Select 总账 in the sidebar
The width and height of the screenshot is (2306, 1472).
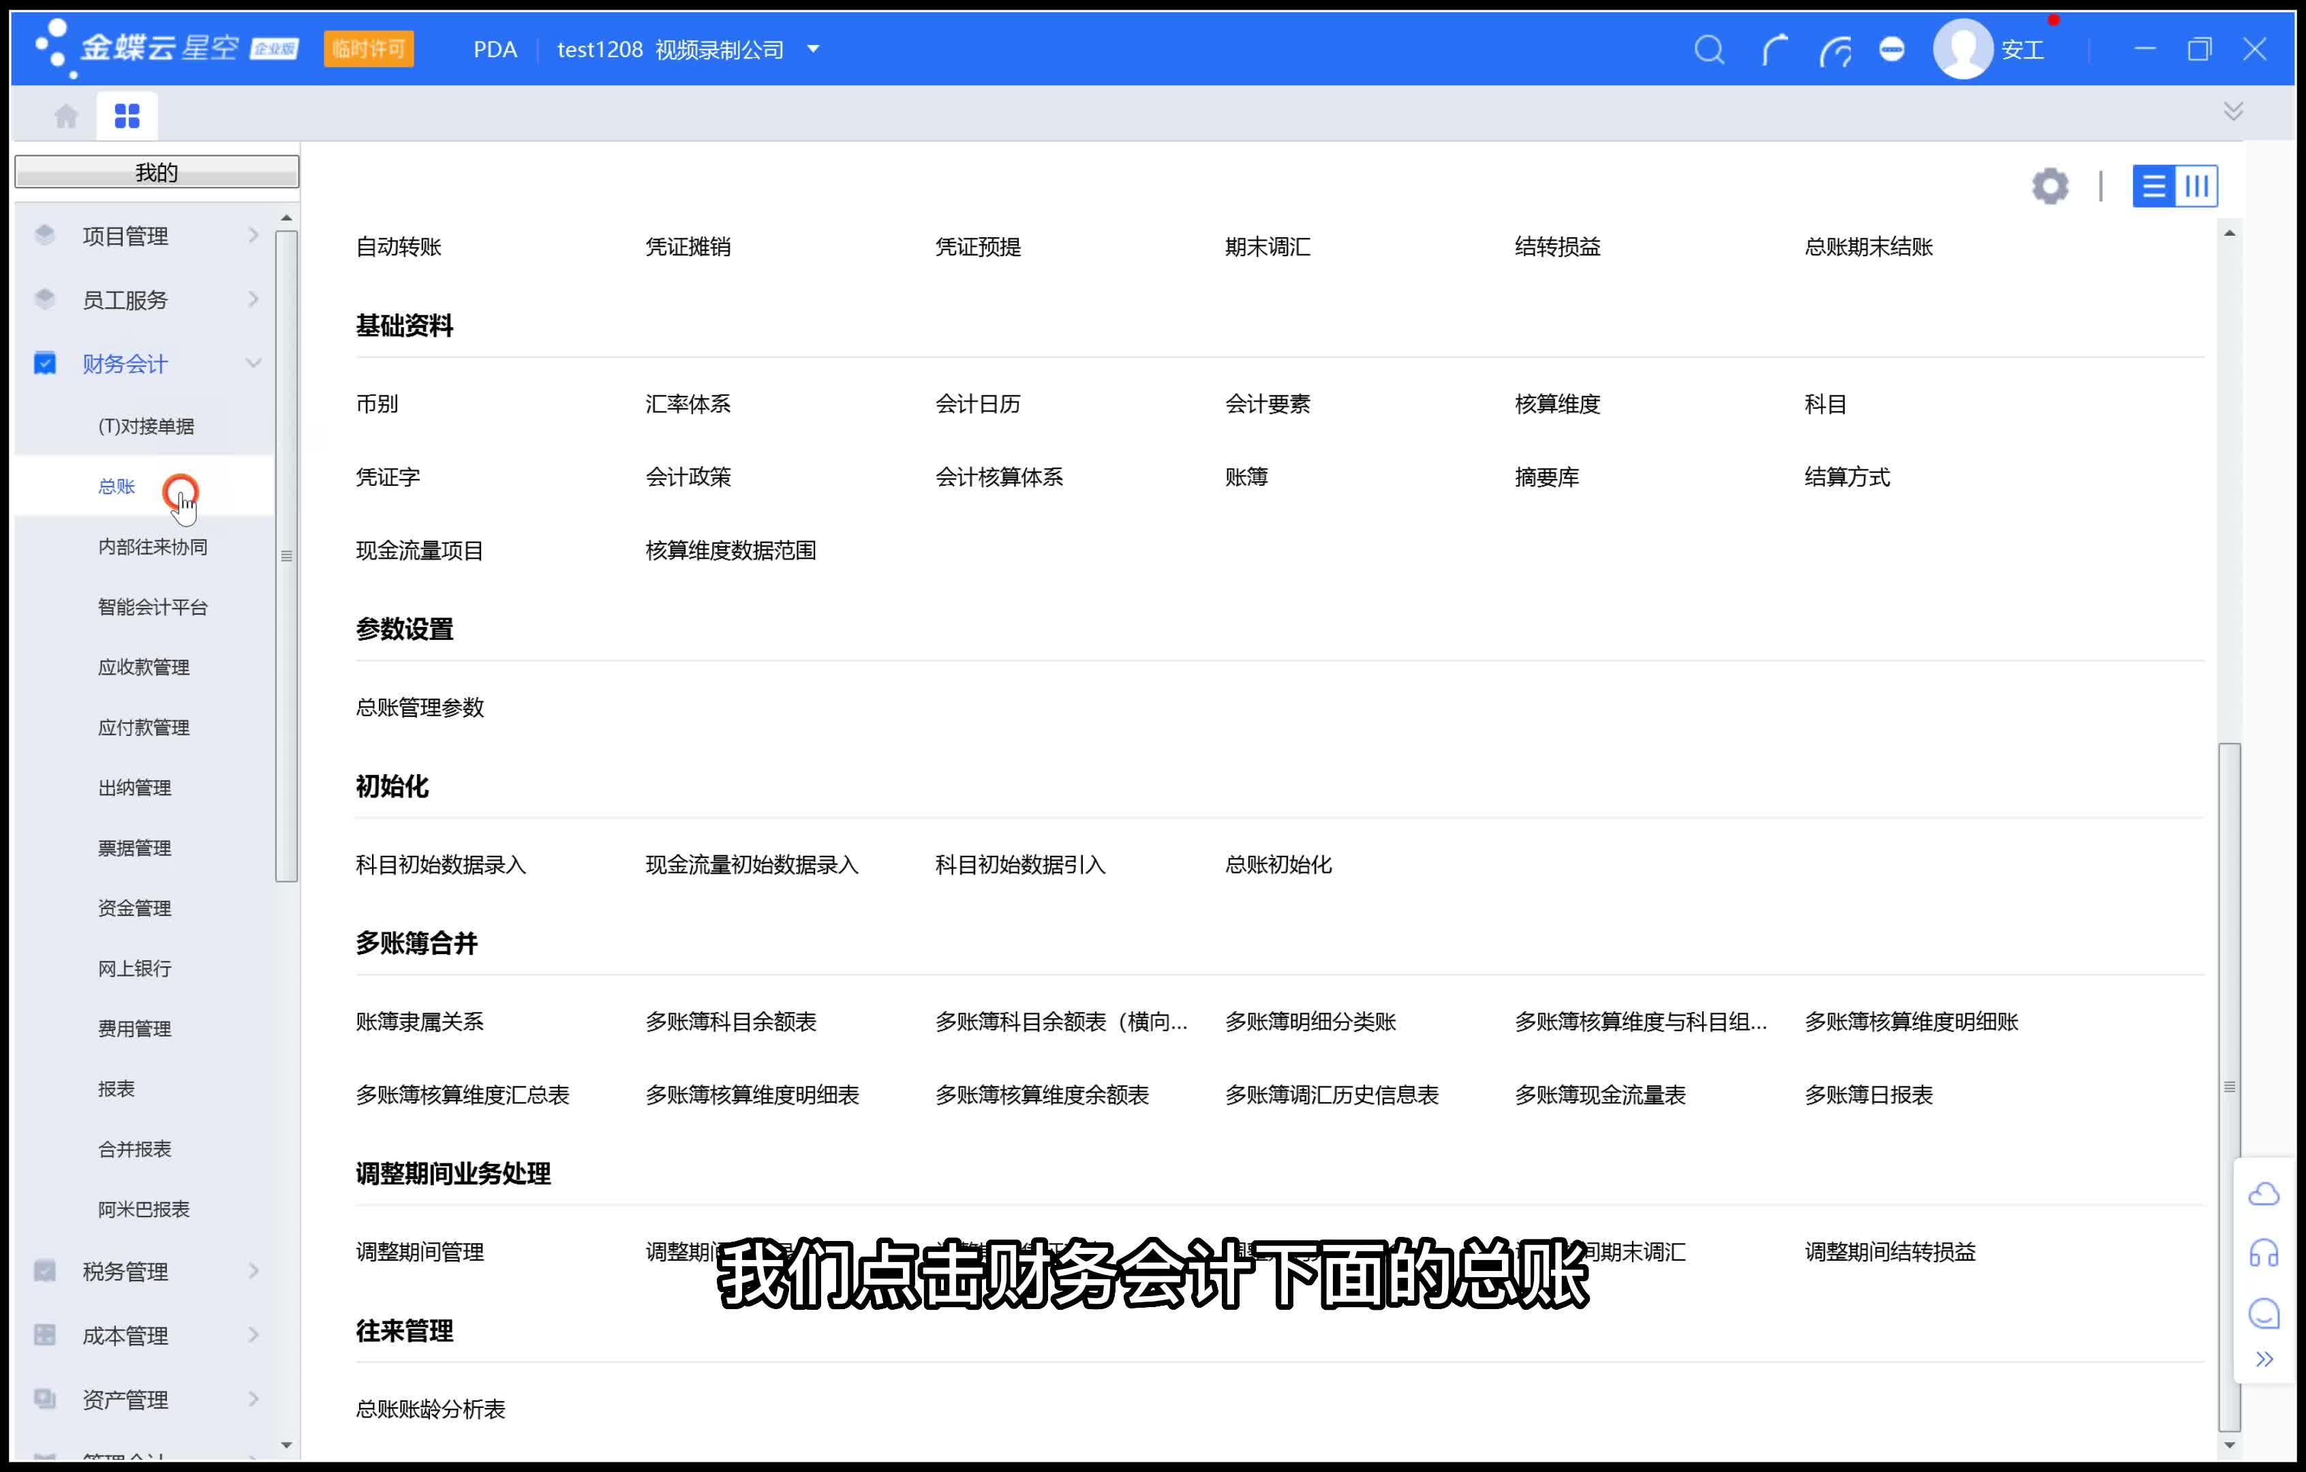117,487
